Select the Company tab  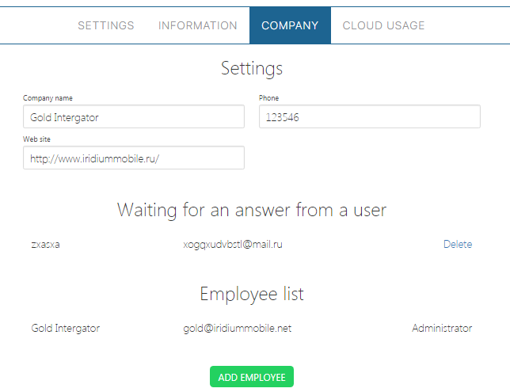point(290,25)
